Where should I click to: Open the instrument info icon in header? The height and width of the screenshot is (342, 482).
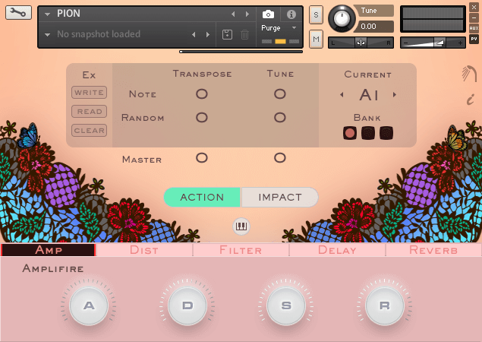point(291,14)
